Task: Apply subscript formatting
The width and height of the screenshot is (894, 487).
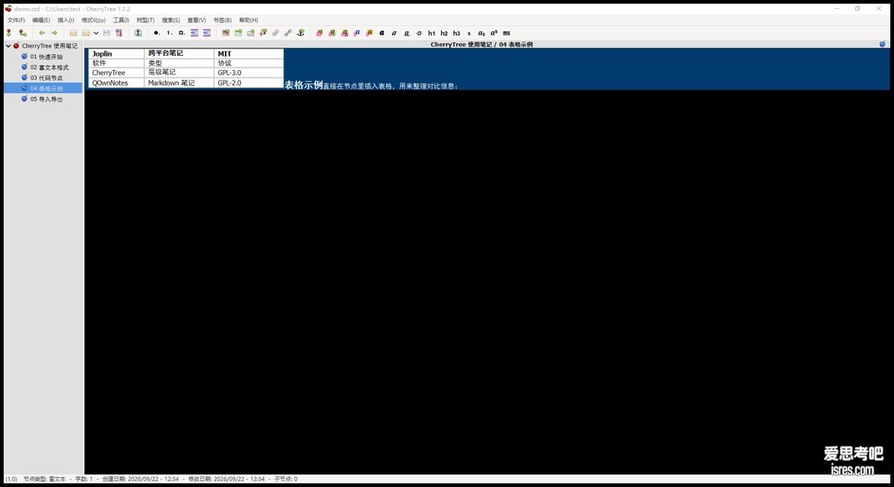Action: 481,33
